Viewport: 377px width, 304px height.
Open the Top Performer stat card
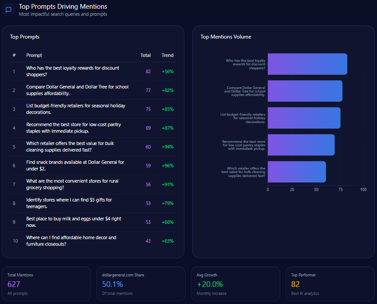(331, 284)
